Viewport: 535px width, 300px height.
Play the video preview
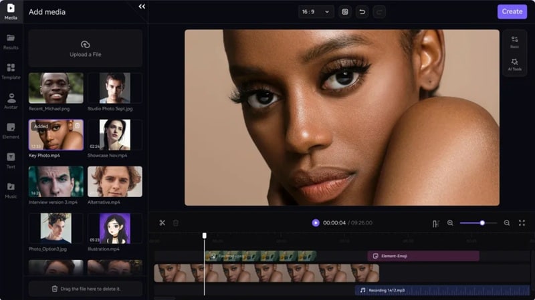(316, 223)
